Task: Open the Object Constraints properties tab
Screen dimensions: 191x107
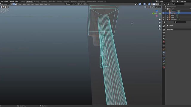Action: point(164,61)
